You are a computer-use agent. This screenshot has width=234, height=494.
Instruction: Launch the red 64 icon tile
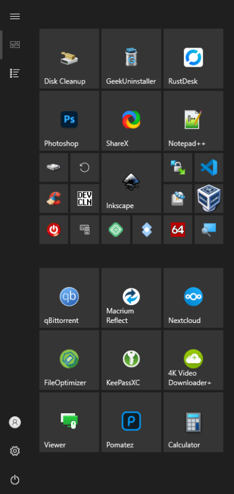178,229
